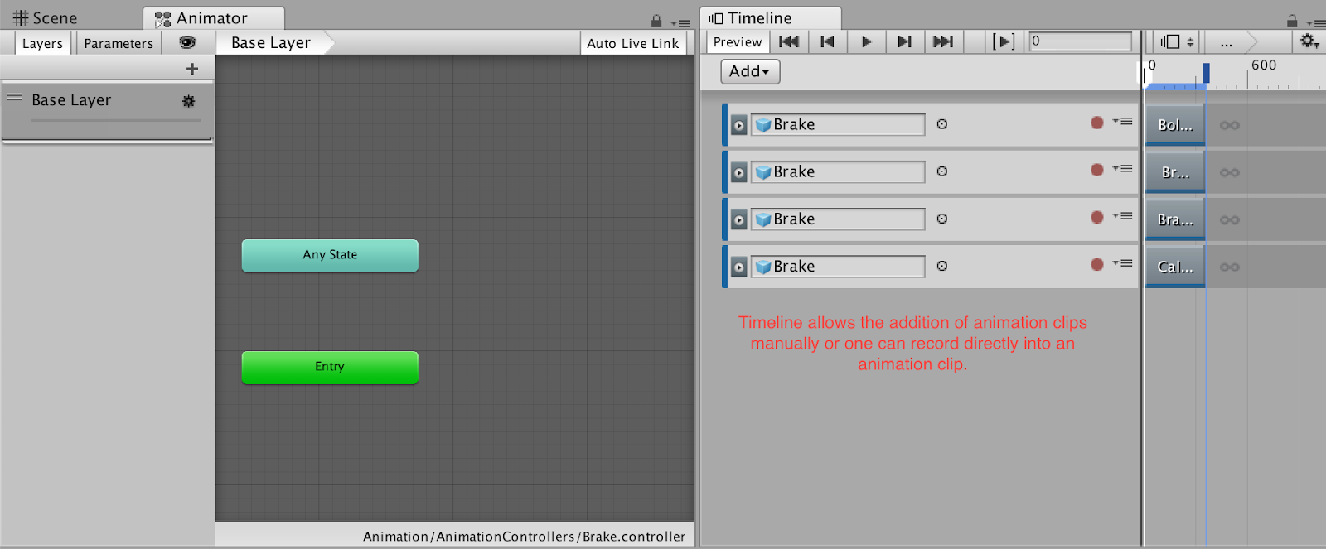Expand the Brake track with Br... clip

point(739,173)
